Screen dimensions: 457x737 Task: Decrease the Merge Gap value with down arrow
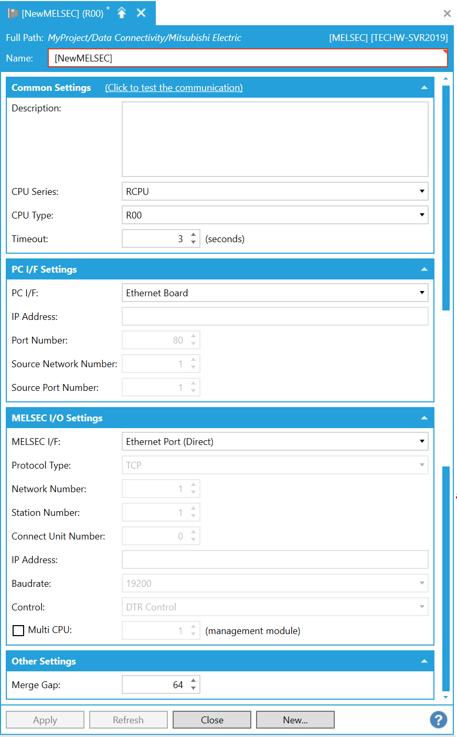pyautogui.click(x=194, y=688)
